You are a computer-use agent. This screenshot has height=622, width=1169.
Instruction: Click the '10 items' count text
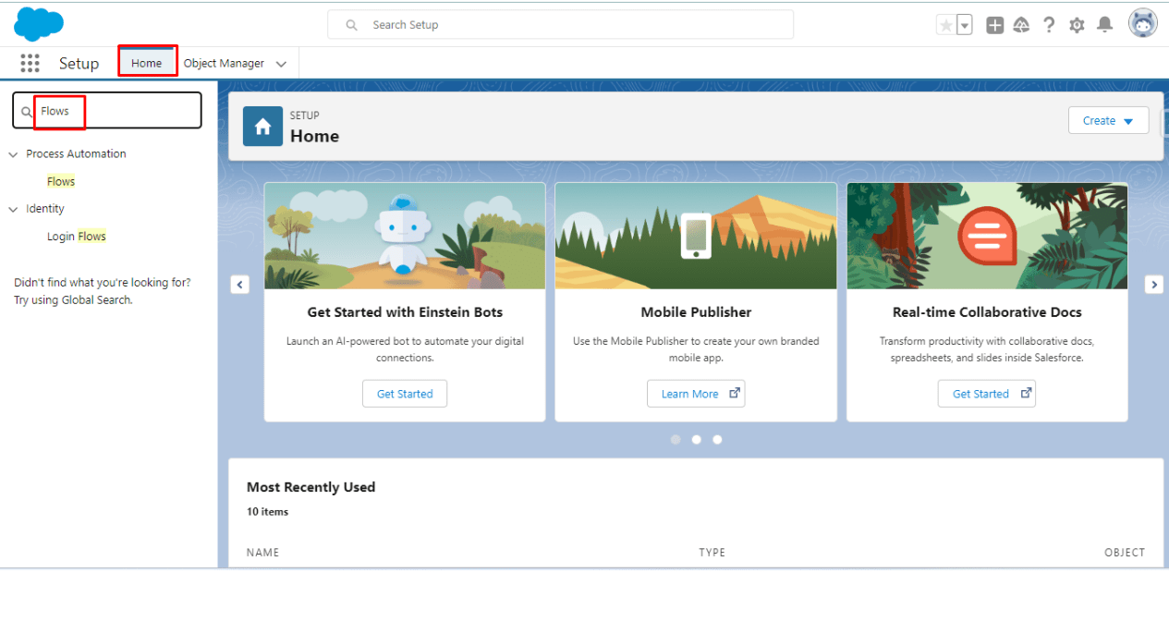click(x=267, y=512)
